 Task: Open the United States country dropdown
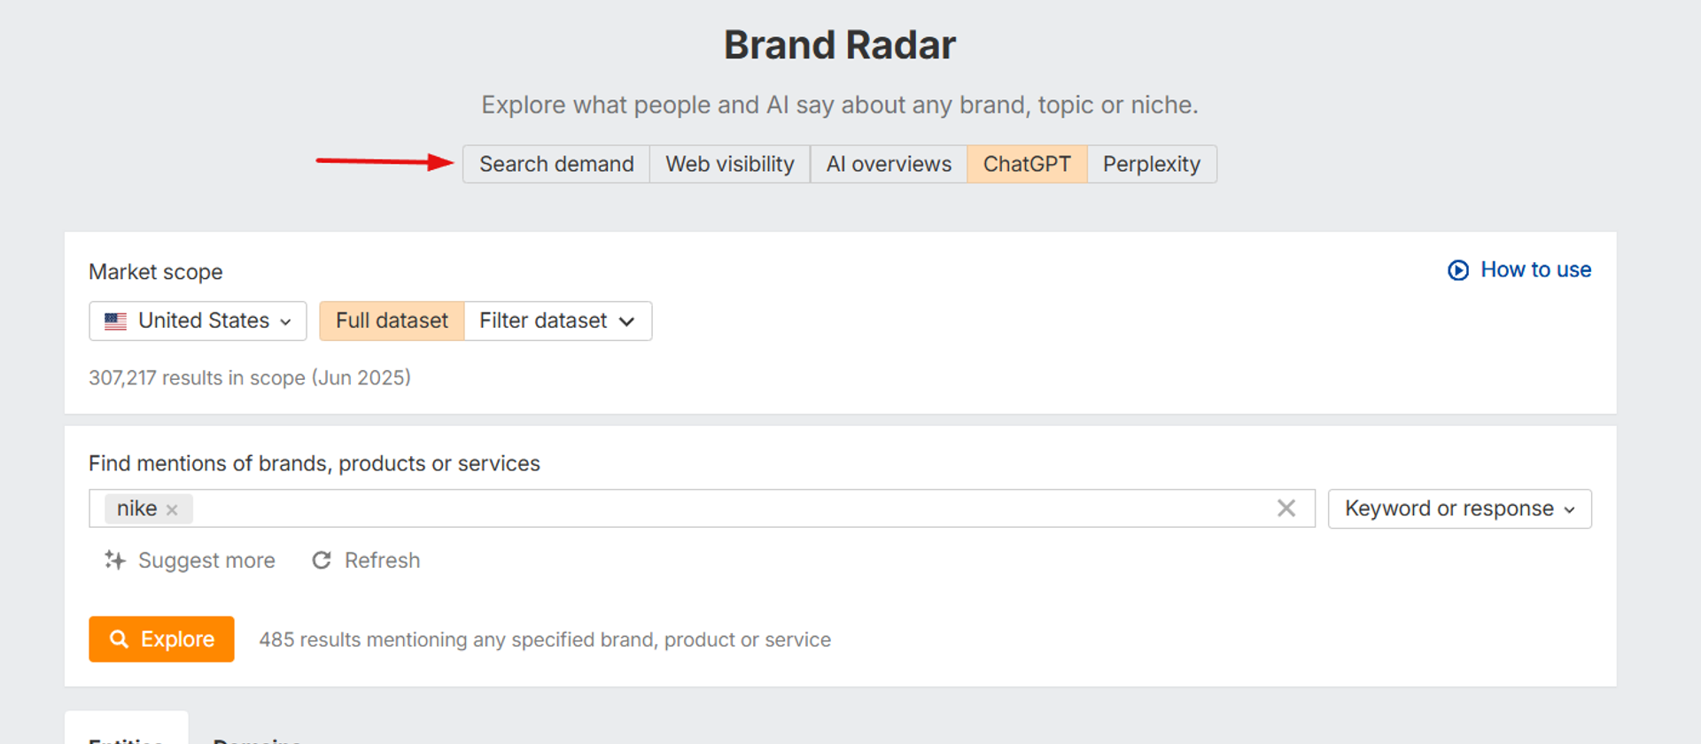[x=198, y=321]
